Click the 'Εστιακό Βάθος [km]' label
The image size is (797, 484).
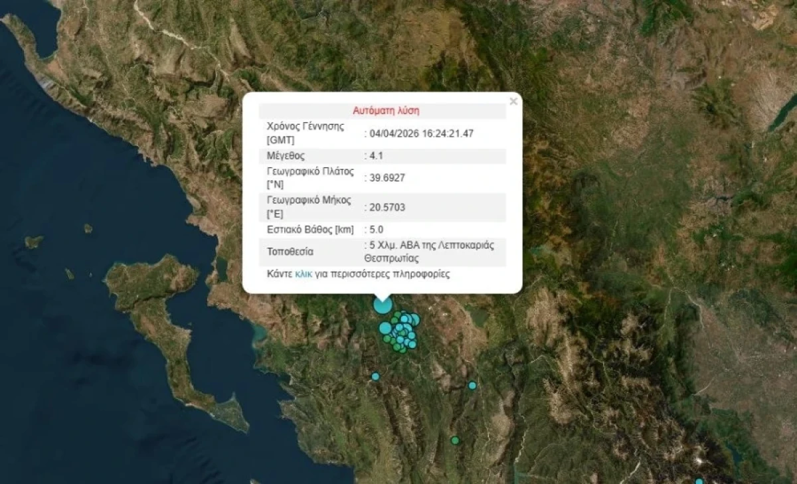pos(310,230)
